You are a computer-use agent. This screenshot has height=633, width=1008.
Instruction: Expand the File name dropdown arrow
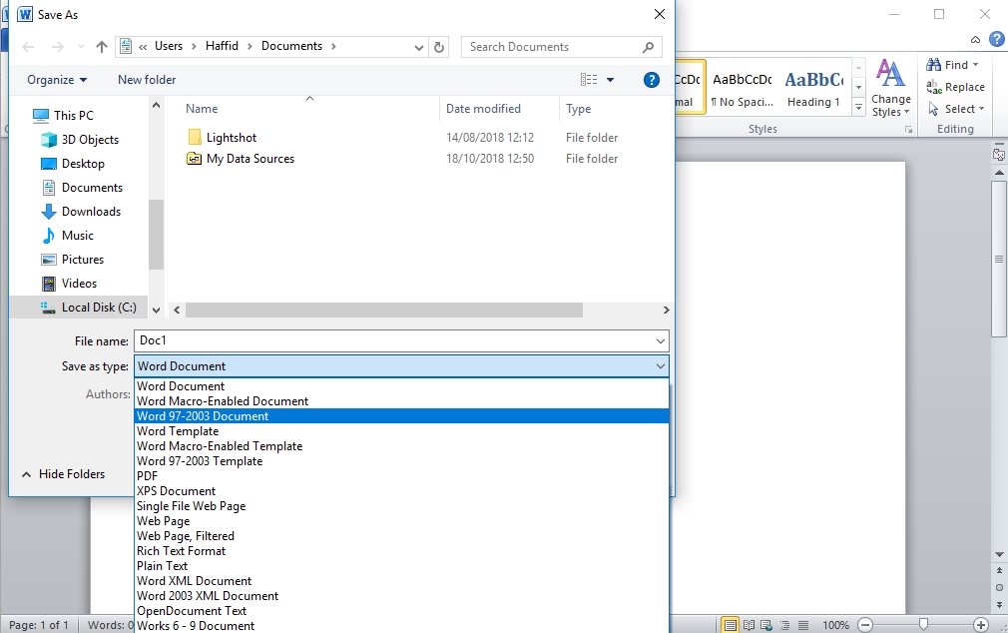pyautogui.click(x=661, y=340)
